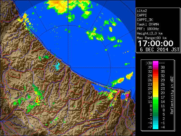Screen dimensions: 181x136
Task: Select the PRF: 1800Hz text
Action: [148, 29]
